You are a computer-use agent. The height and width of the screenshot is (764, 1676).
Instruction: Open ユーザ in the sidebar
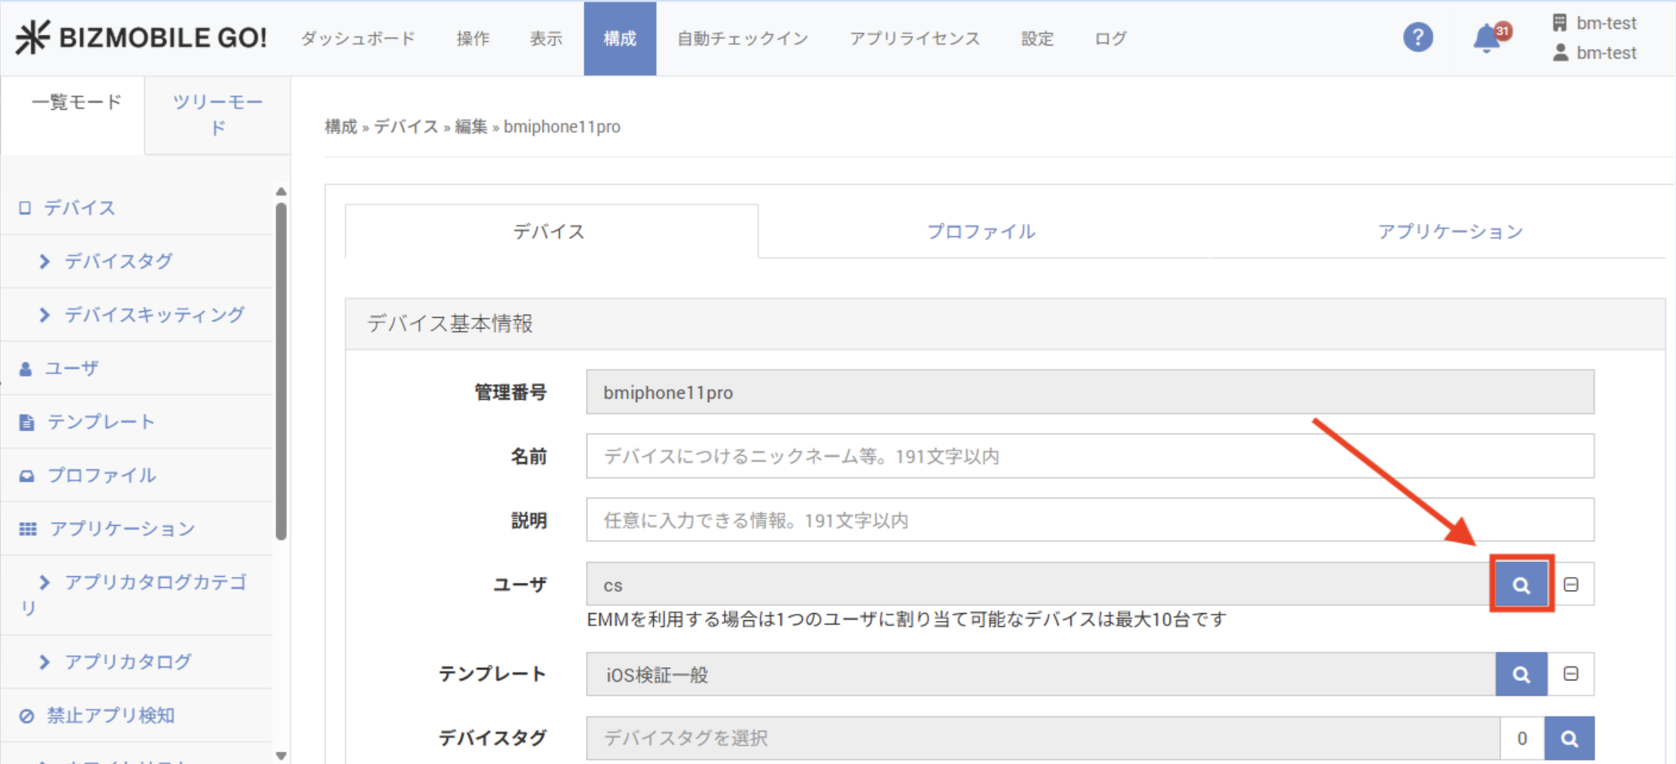(71, 368)
